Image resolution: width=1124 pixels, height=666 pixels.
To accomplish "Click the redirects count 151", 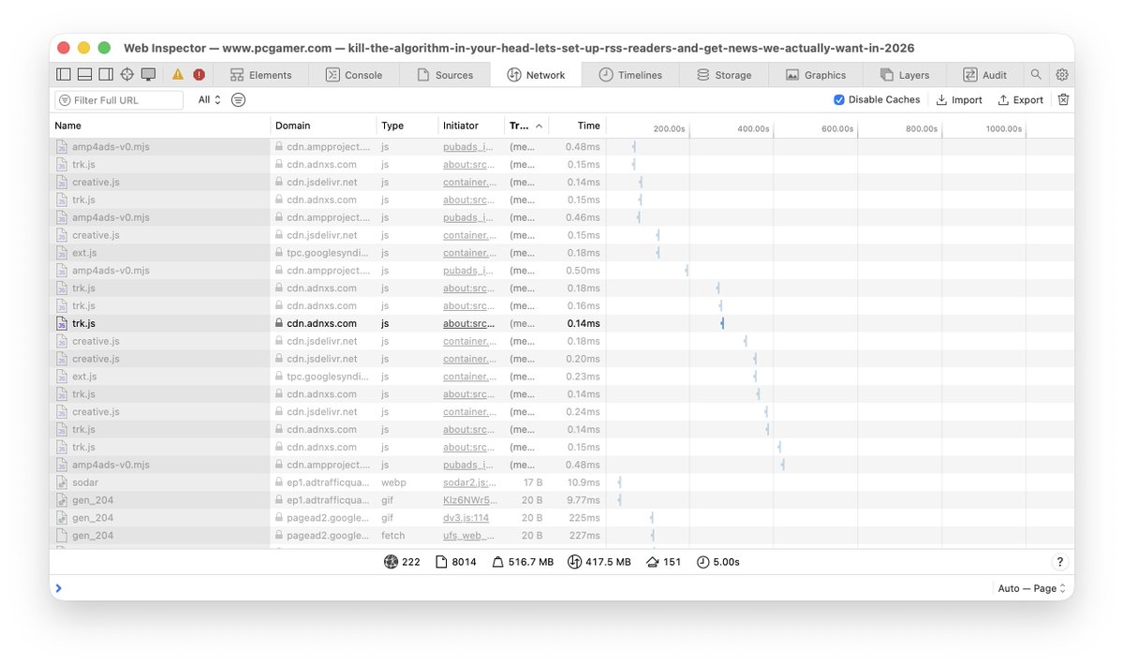I will click(x=663, y=562).
